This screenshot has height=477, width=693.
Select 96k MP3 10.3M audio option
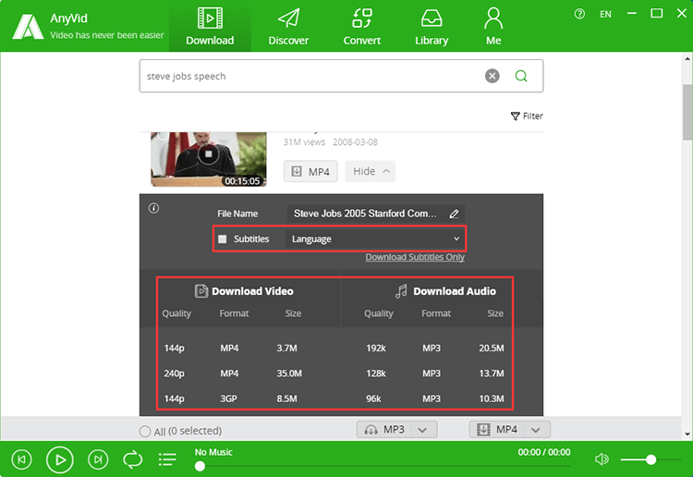click(x=435, y=398)
